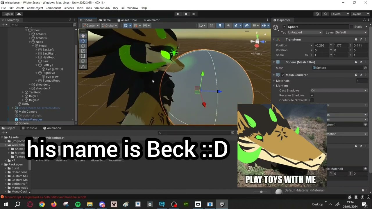
Task: Open the Animation tab
Action: (x=52, y=128)
